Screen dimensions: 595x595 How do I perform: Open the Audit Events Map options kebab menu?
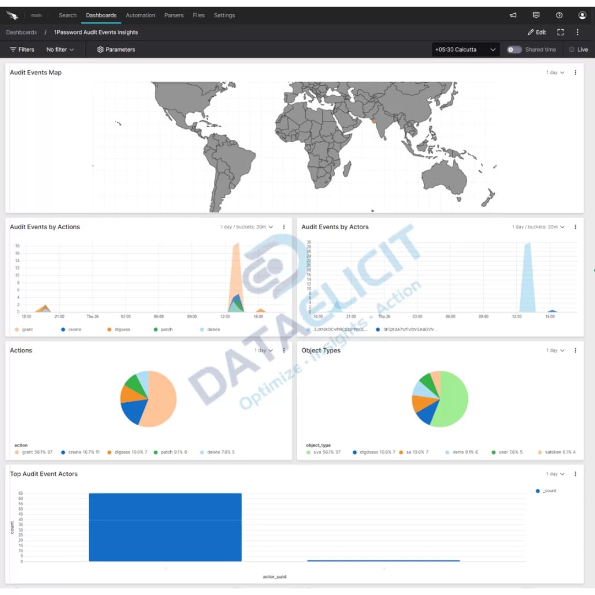tap(575, 72)
